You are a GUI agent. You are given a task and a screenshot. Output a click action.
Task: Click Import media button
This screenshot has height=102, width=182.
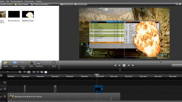click(22, 4)
